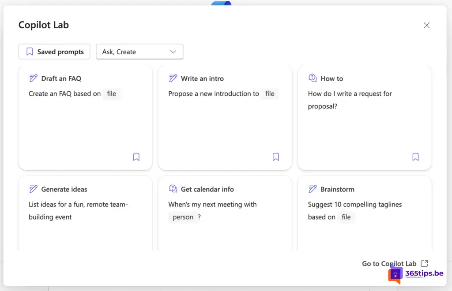The height and width of the screenshot is (291, 452).
Task: Select the file placeholder in Draft an FAQ
Action: click(x=112, y=93)
